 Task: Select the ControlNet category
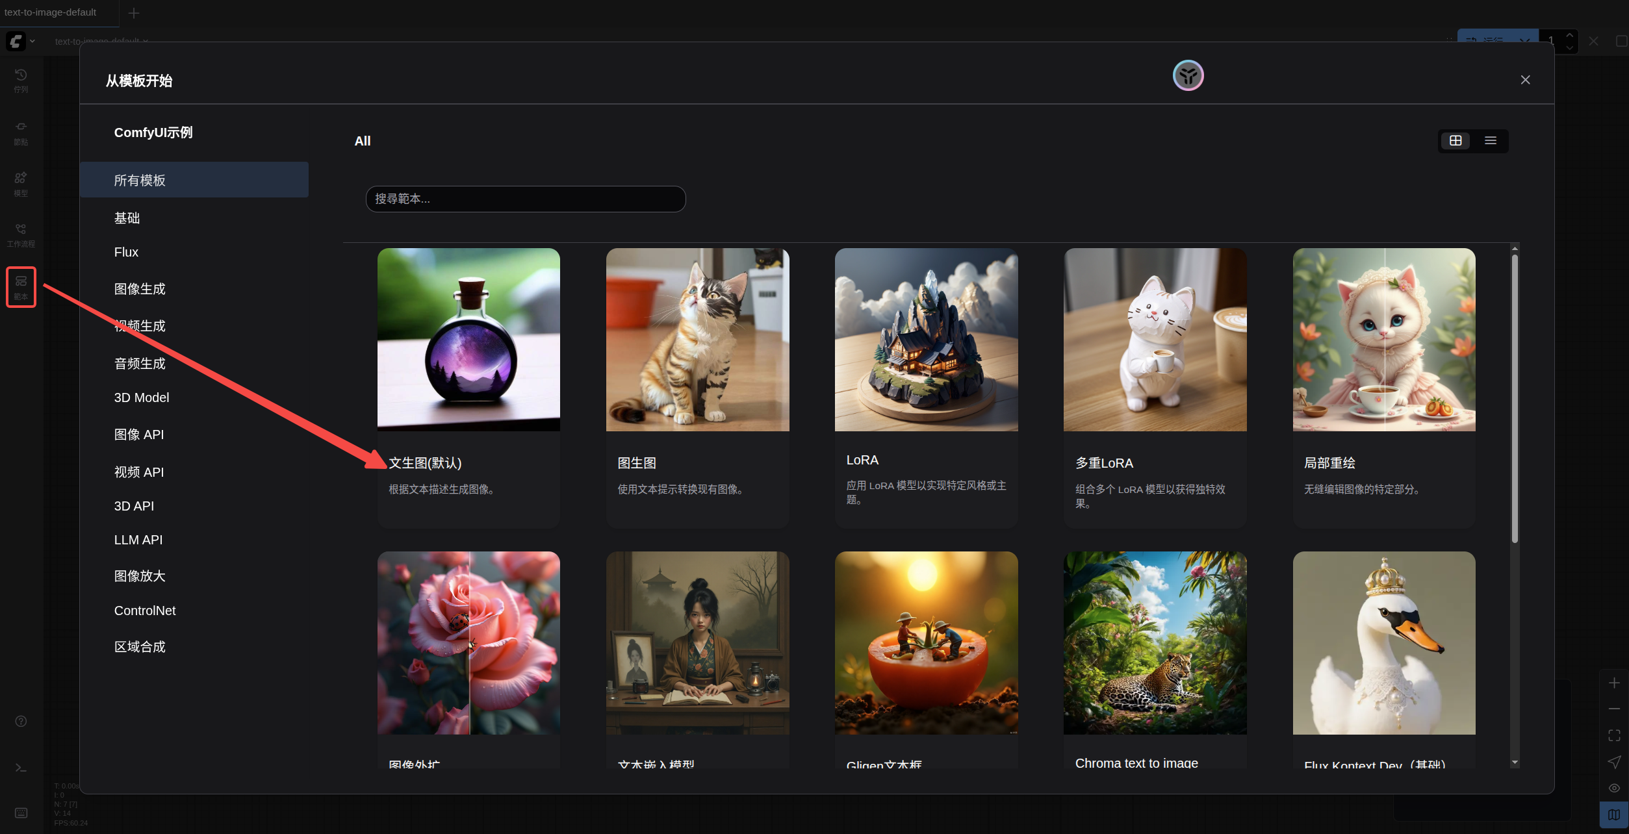(x=194, y=611)
